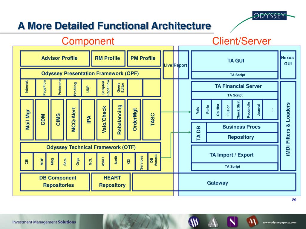Select the Scripted PageFlow box

[x=105, y=88]
